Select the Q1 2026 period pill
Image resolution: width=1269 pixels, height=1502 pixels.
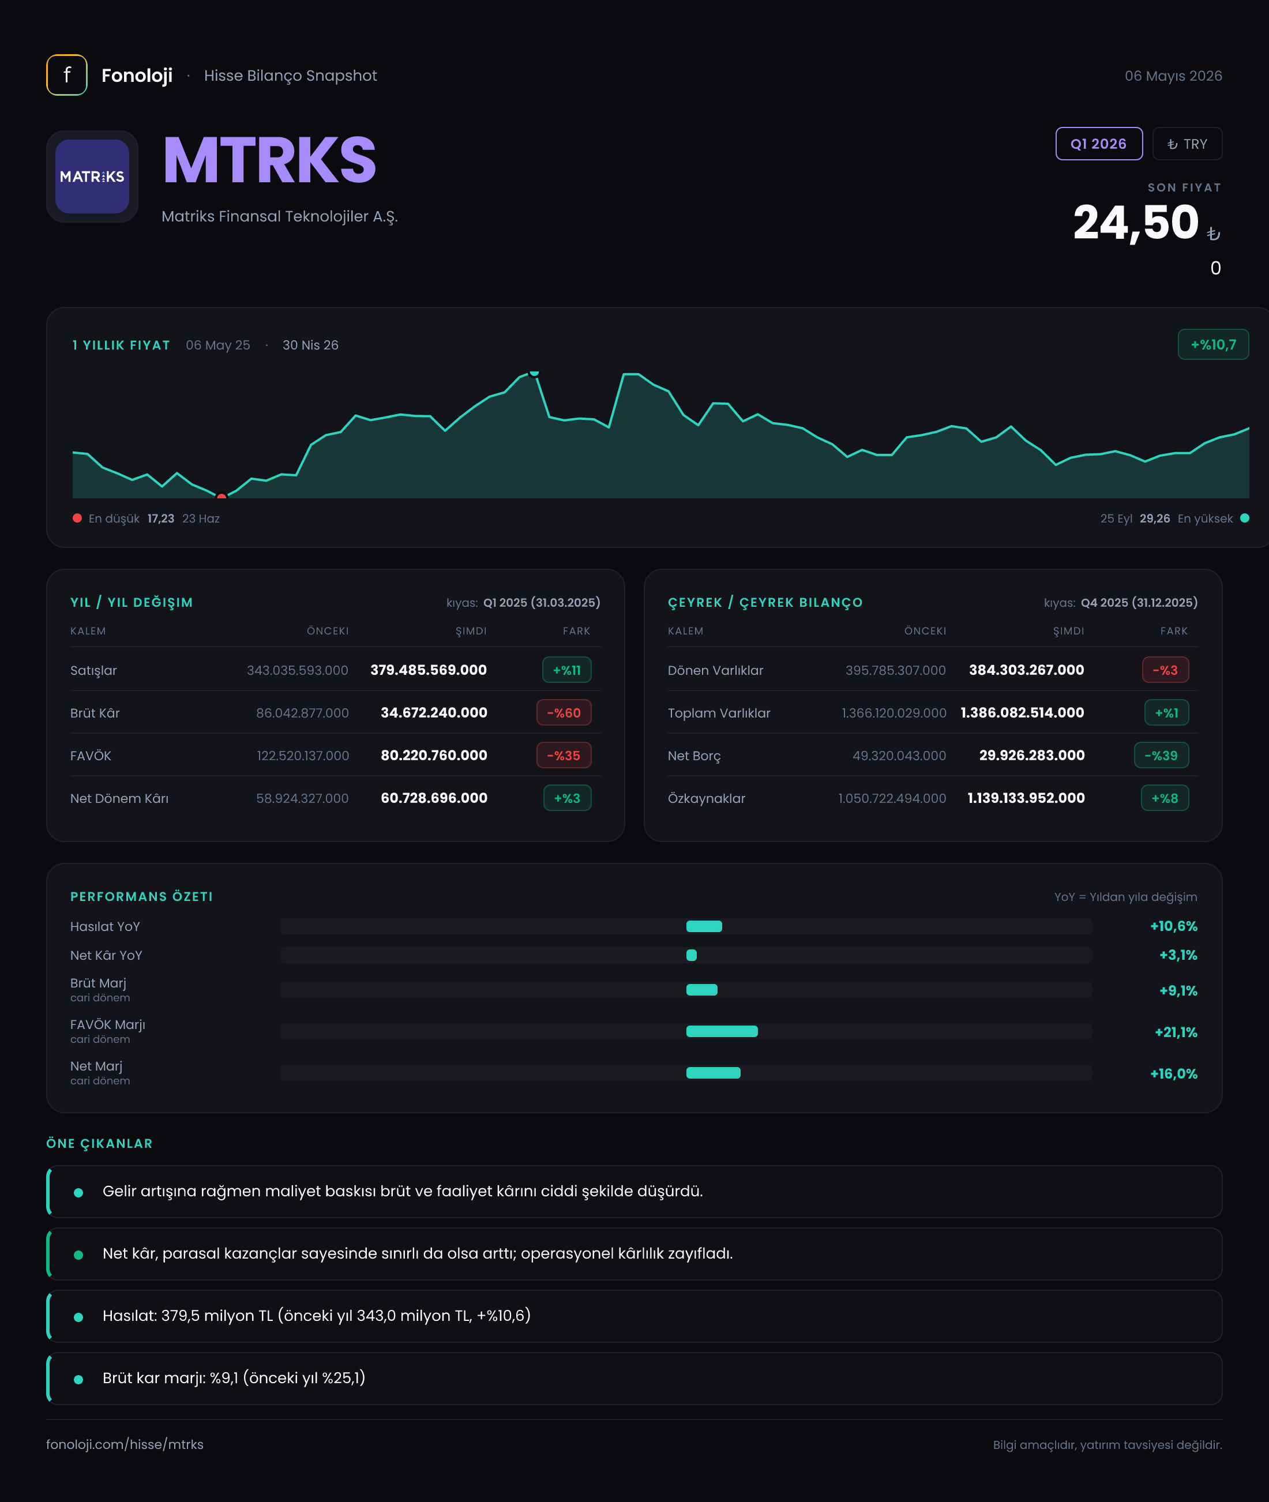pyautogui.click(x=1098, y=144)
